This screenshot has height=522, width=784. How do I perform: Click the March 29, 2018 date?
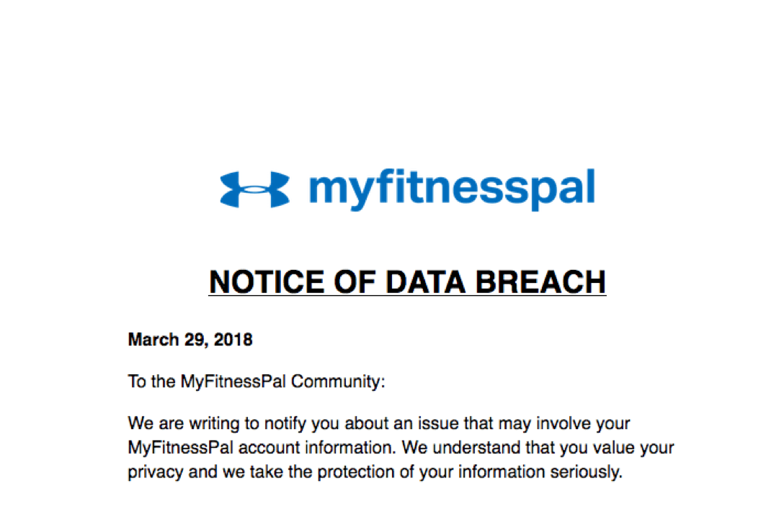[190, 339]
